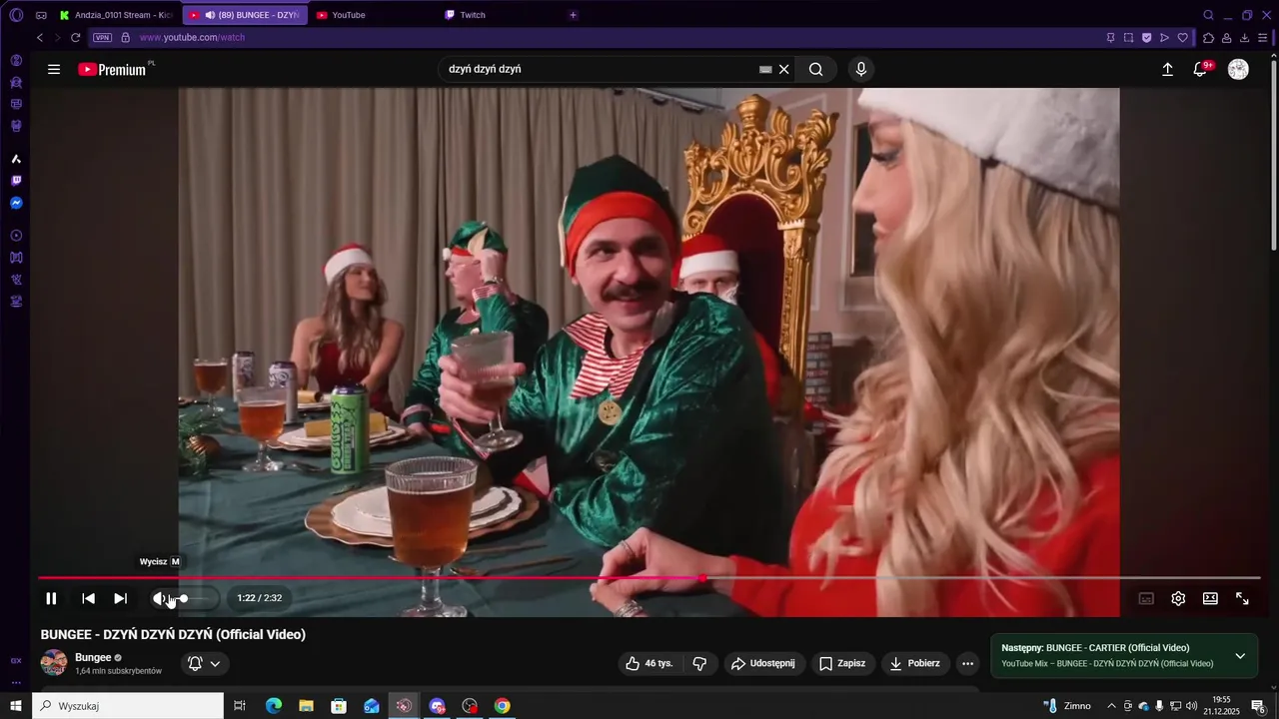Open Messenger in Opera sidebar

[16, 203]
